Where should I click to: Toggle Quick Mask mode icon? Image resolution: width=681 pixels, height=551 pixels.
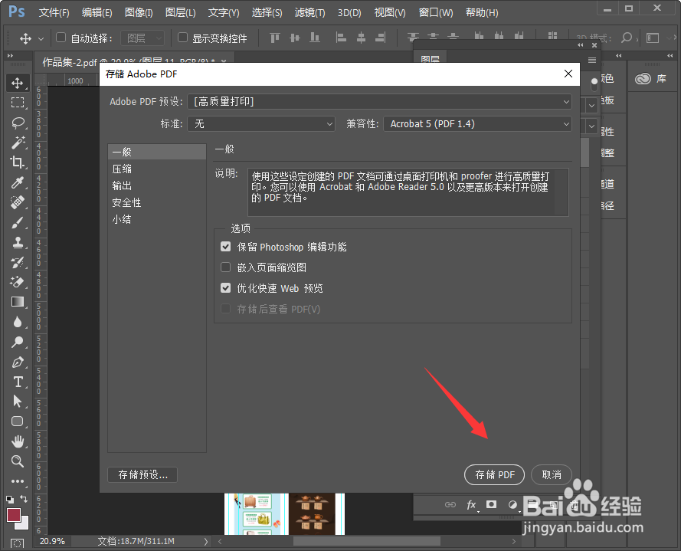pyautogui.click(x=17, y=544)
